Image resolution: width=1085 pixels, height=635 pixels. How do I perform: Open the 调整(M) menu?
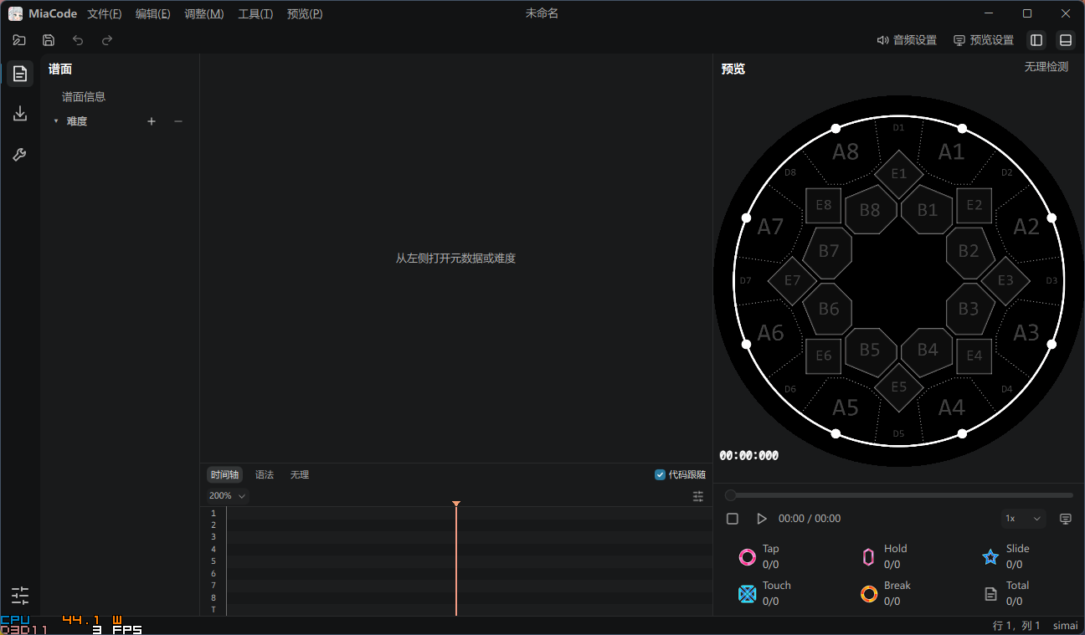pos(204,13)
